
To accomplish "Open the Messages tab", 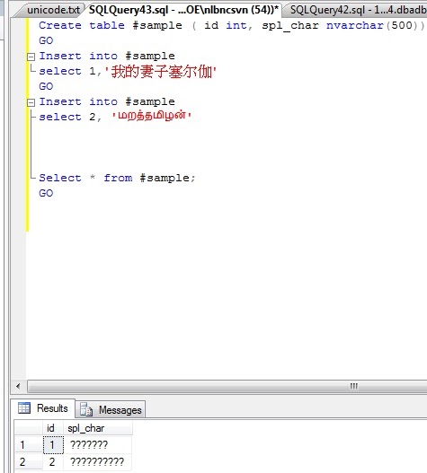I will 111,409.
